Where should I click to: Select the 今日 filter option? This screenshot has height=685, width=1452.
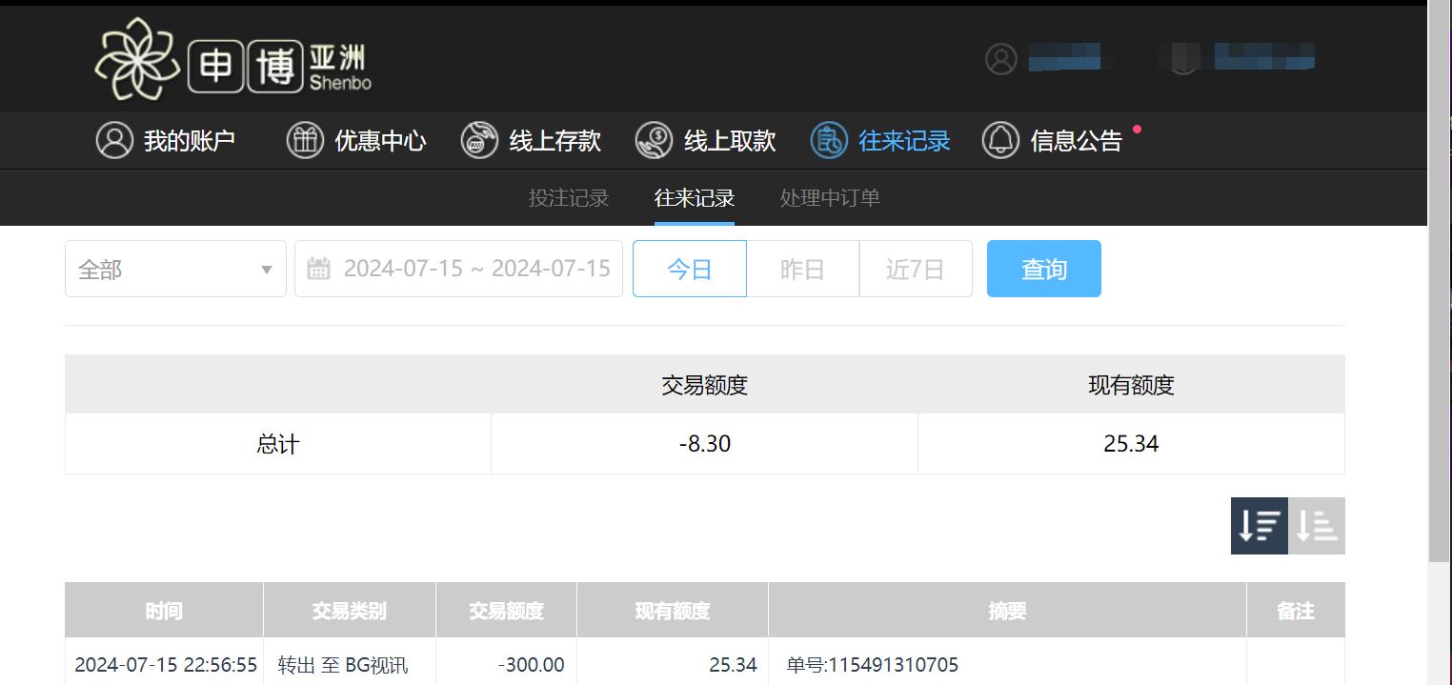[689, 269]
